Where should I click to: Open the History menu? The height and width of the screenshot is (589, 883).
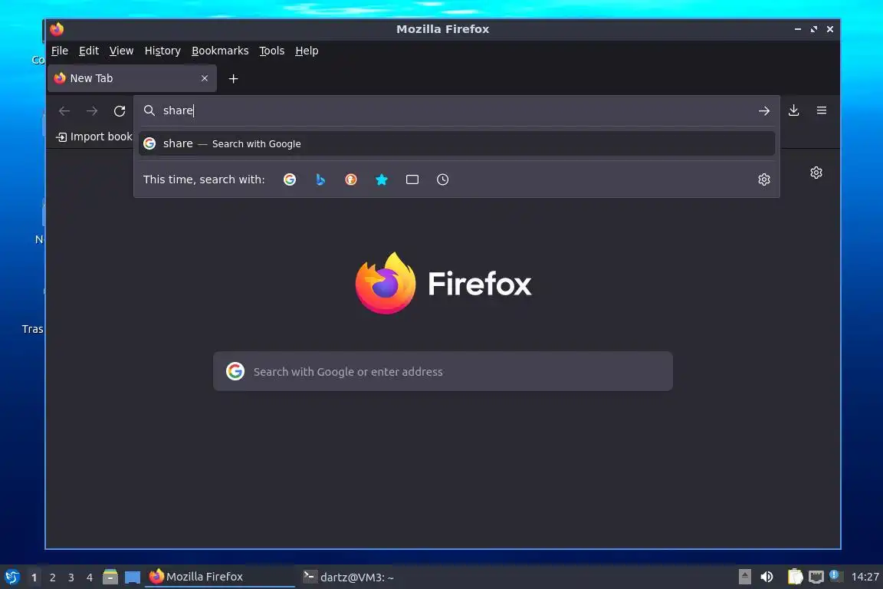[x=162, y=51]
